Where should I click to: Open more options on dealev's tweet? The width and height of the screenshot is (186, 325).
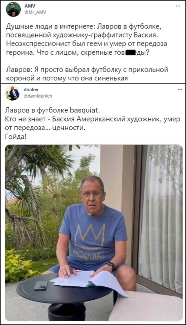pyautogui.click(x=180, y=89)
